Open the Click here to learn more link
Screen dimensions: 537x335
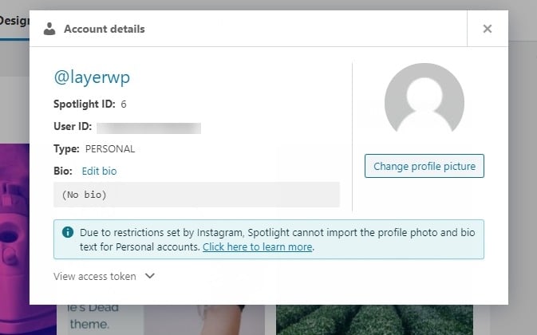257,246
